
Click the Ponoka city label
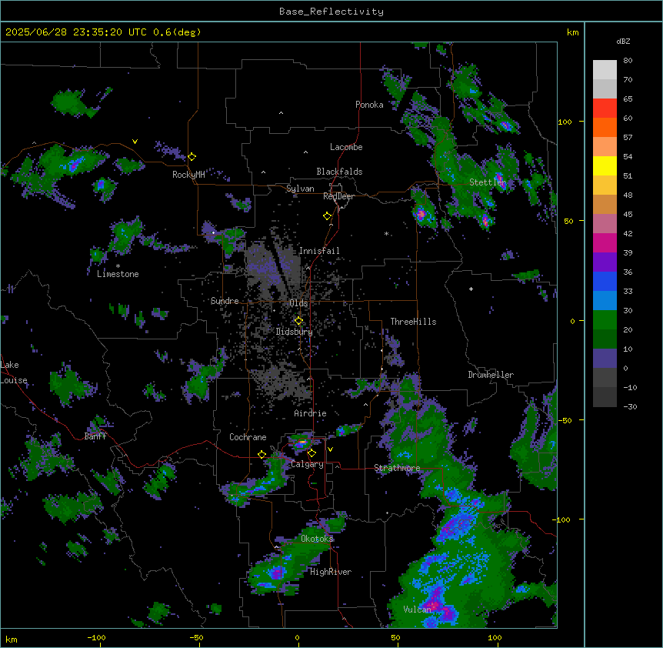[x=369, y=105]
